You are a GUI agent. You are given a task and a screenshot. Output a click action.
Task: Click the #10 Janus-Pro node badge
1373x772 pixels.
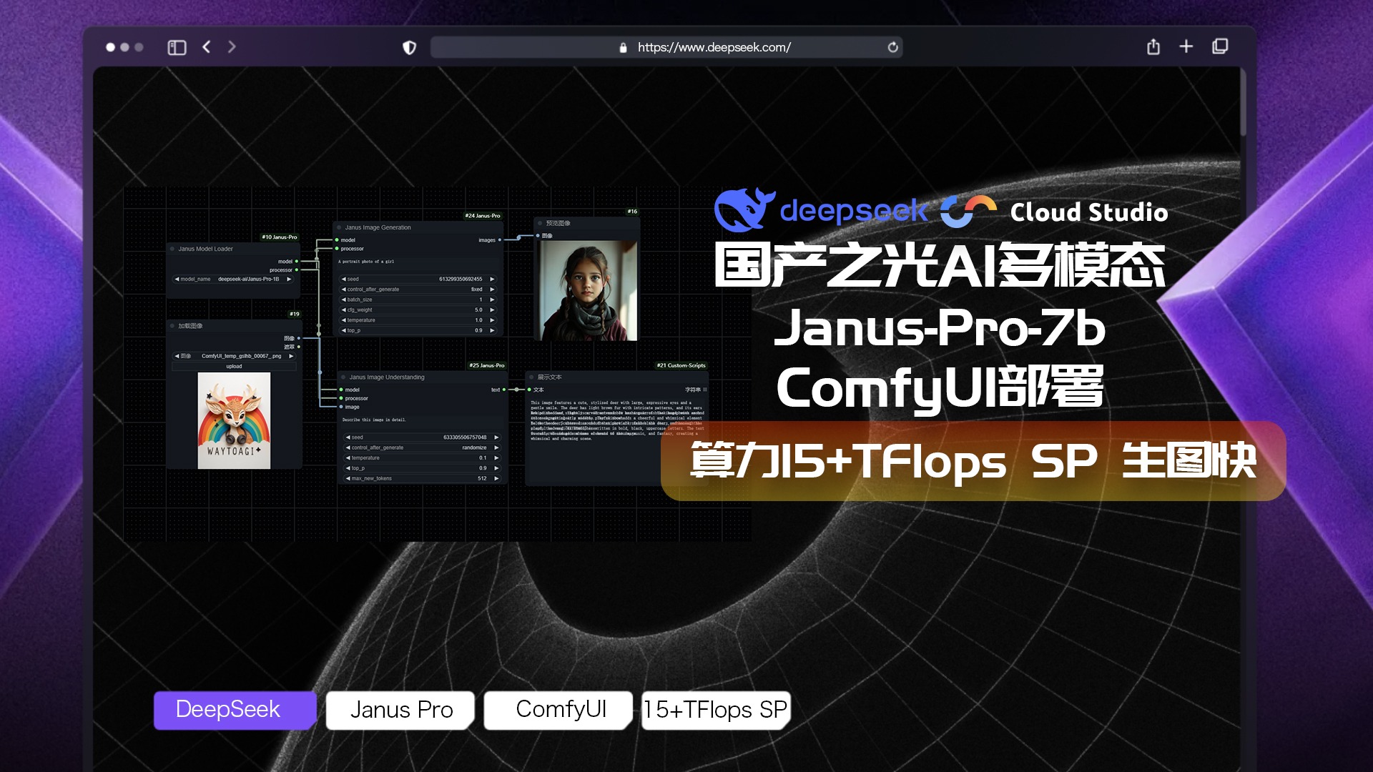tap(280, 237)
